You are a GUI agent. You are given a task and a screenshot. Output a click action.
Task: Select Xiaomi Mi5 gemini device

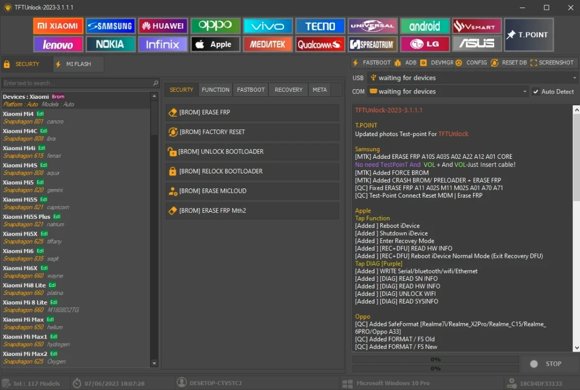(x=76, y=186)
